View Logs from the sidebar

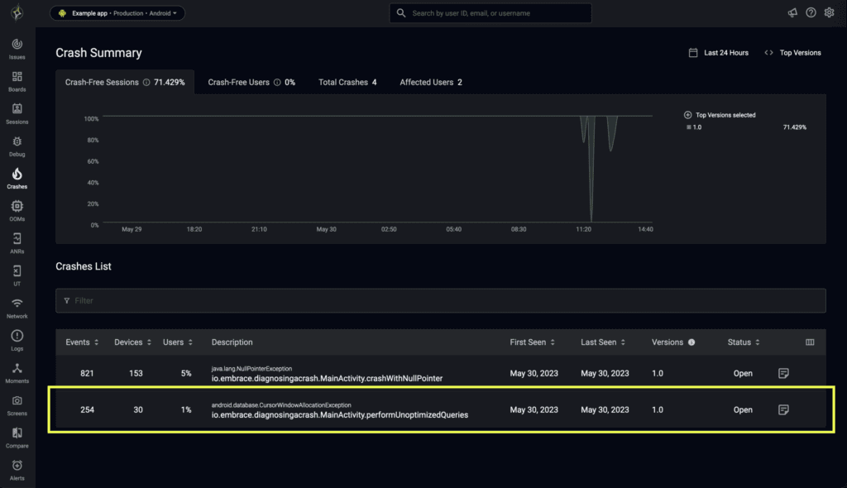click(x=17, y=341)
